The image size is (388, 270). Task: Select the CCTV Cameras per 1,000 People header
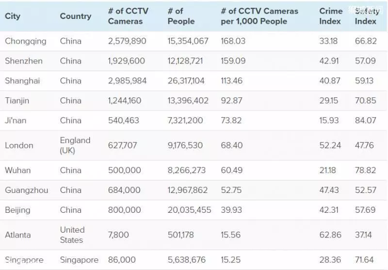[259, 16]
